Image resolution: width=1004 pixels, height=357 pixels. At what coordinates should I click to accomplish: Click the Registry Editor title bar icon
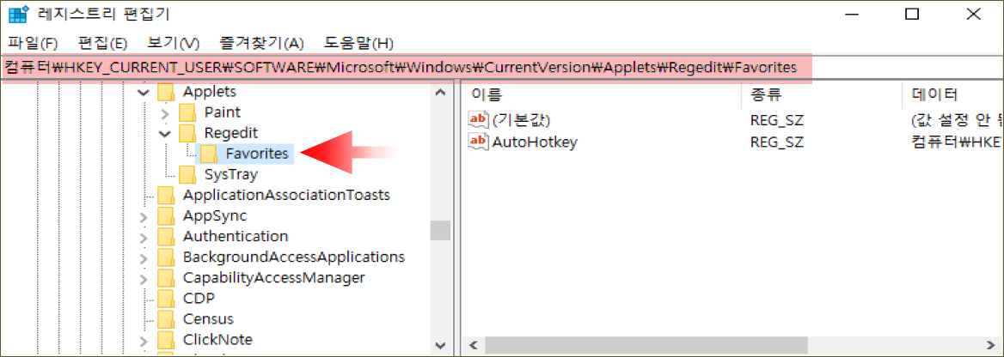click(x=19, y=13)
